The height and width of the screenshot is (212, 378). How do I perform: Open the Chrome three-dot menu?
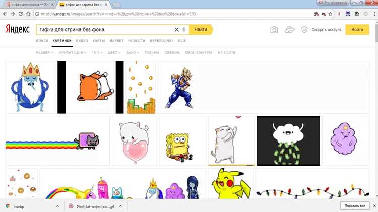coord(374,14)
